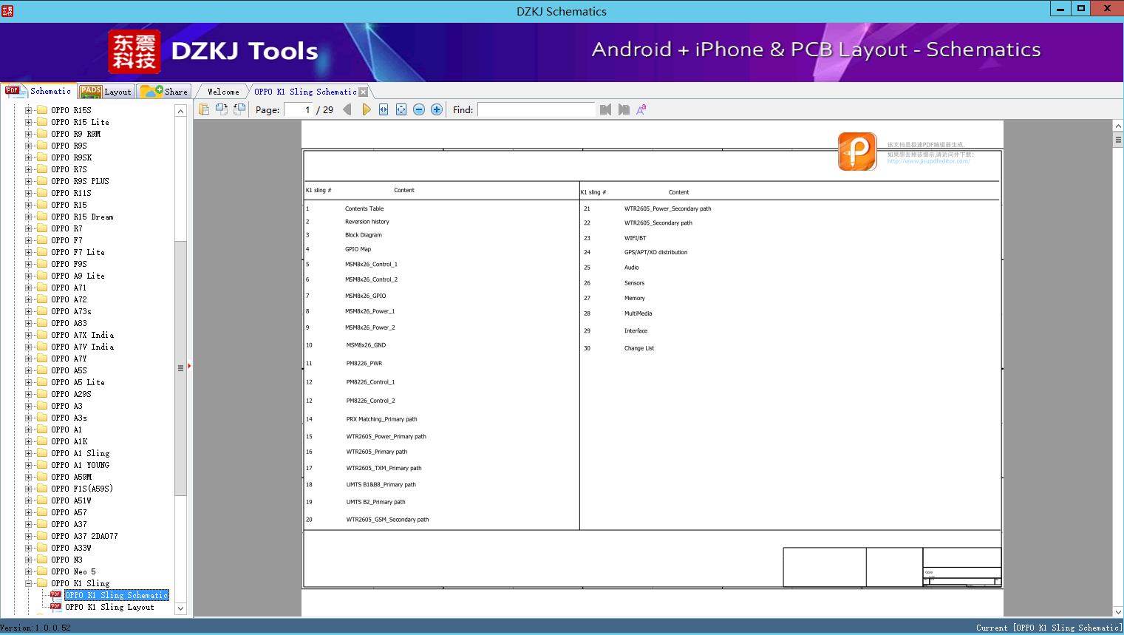Go to the previous page arrow
The width and height of the screenshot is (1124, 635).
click(347, 109)
